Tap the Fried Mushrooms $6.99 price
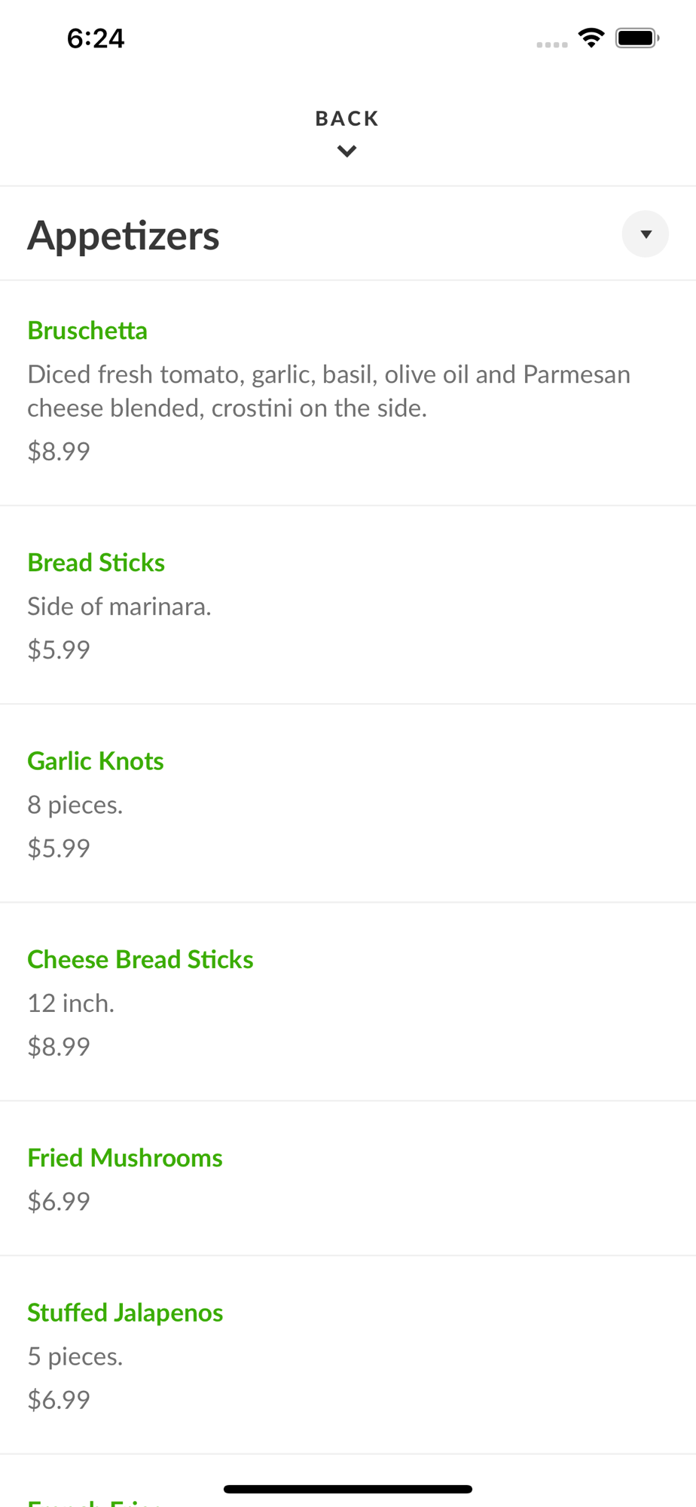The width and height of the screenshot is (696, 1507). pyautogui.click(x=59, y=1201)
